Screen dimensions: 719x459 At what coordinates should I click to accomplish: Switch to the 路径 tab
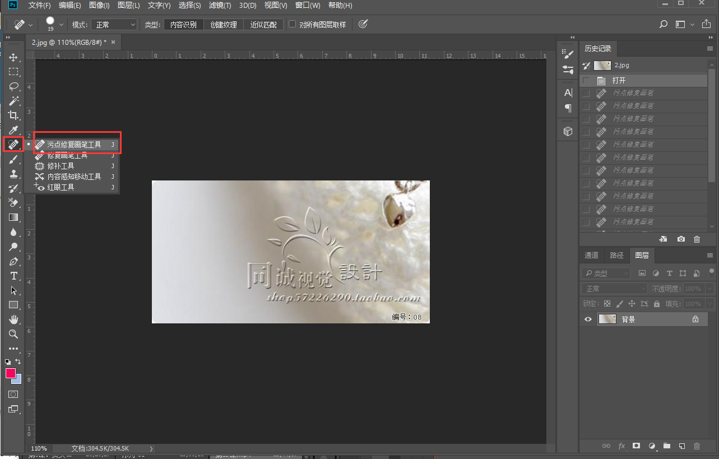(x=616, y=256)
